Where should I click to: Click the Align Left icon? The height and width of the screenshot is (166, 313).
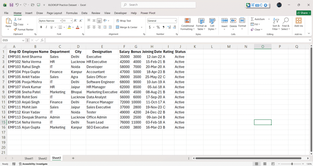(89, 27)
